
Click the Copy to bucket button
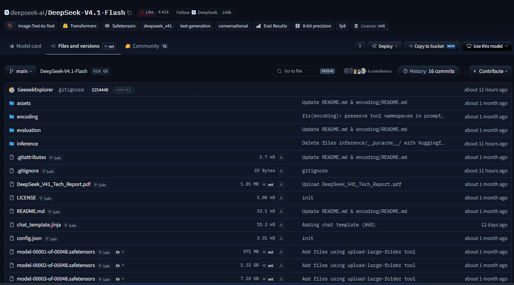432,46
